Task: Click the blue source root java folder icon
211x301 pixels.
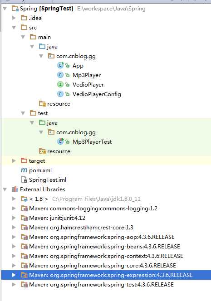Action: pyautogui.click(x=42, y=46)
